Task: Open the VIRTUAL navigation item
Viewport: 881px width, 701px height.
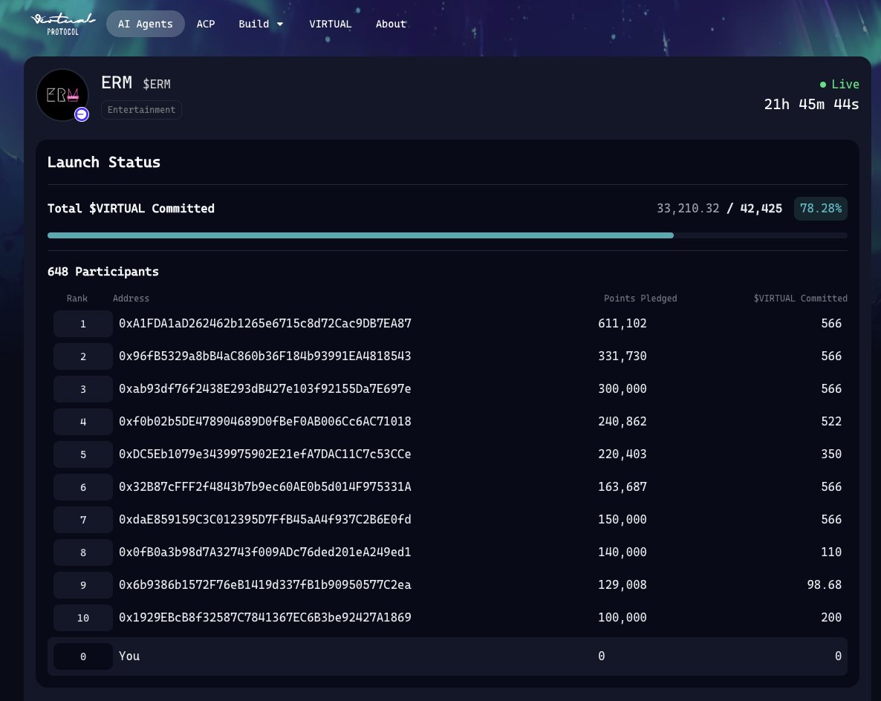Action: coord(331,25)
